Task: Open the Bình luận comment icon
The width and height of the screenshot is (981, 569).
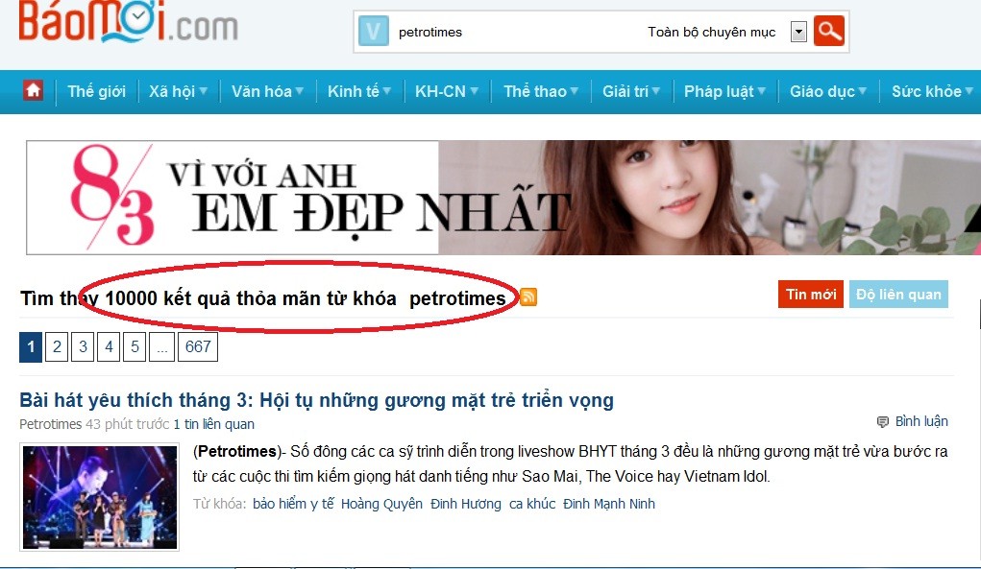Action: (x=882, y=421)
